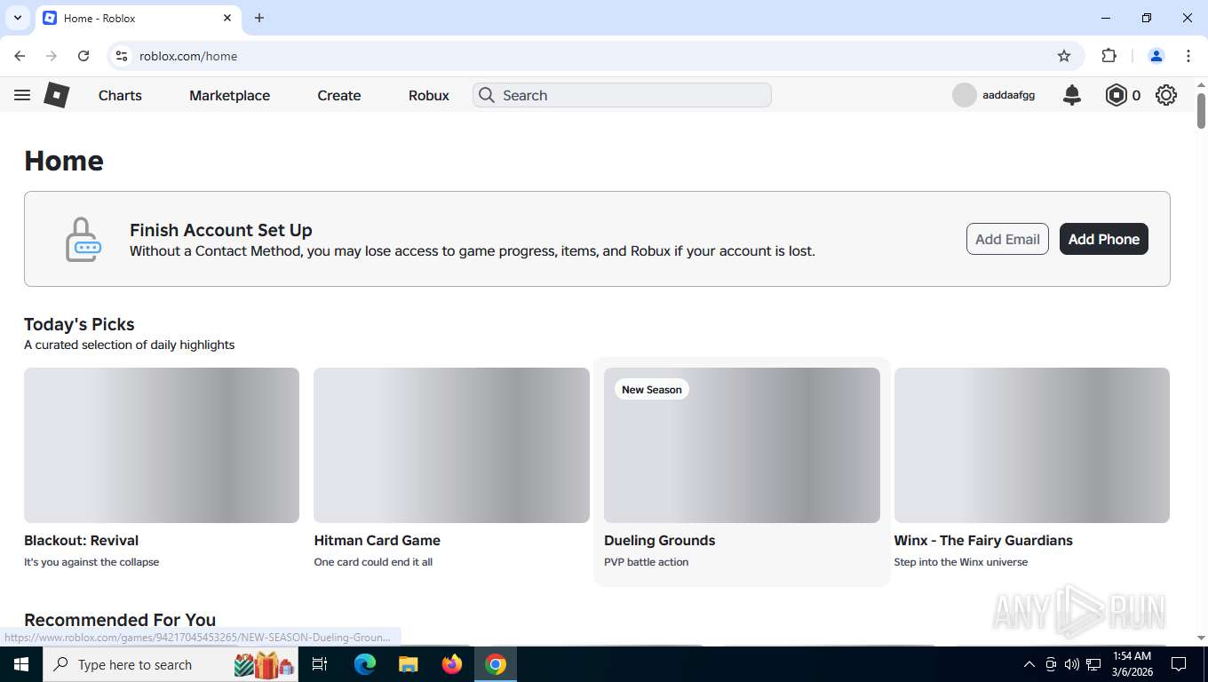Open the Dueling Grounds game title
The height and width of the screenshot is (682, 1208).
pyautogui.click(x=659, y=540)
